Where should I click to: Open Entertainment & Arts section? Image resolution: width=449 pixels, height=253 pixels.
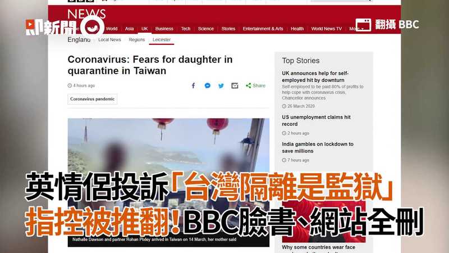tap(263, 29)
